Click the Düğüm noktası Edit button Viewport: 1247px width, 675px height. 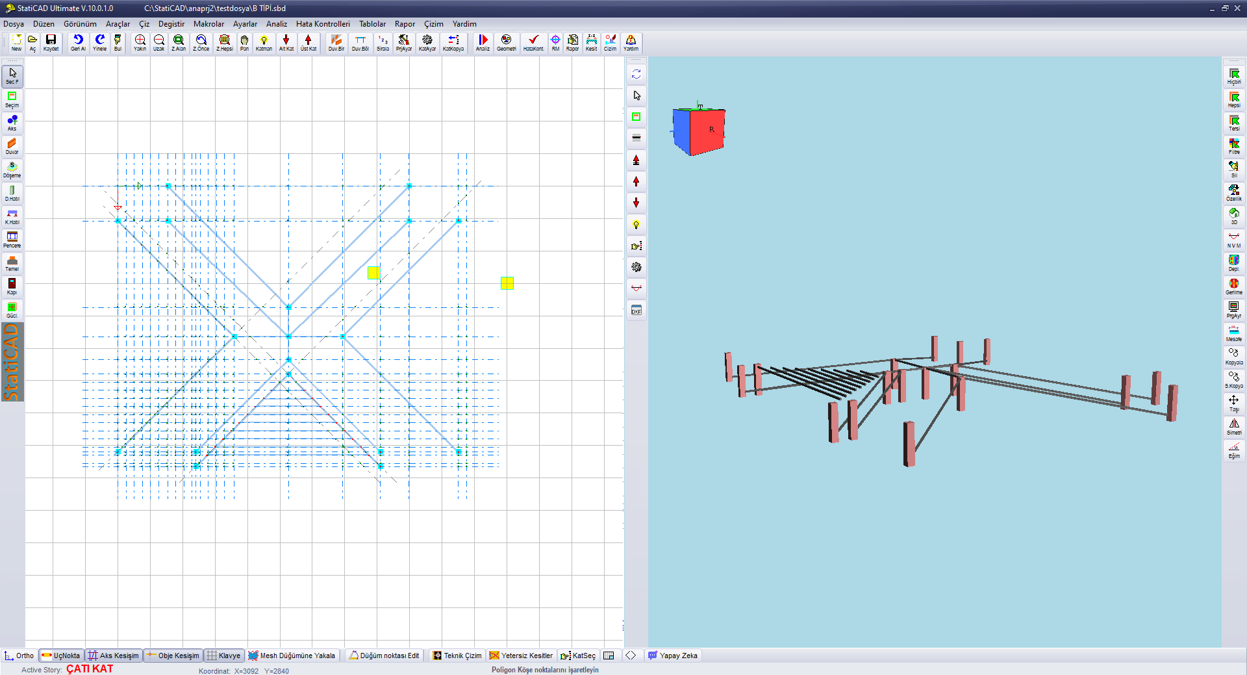(384, 656)
